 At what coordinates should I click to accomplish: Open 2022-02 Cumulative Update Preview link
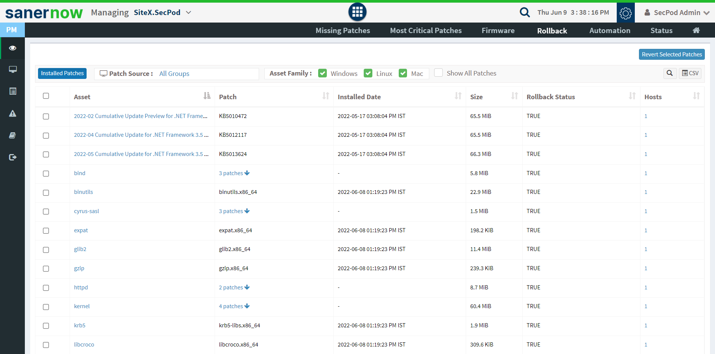[x=140, y=116]
